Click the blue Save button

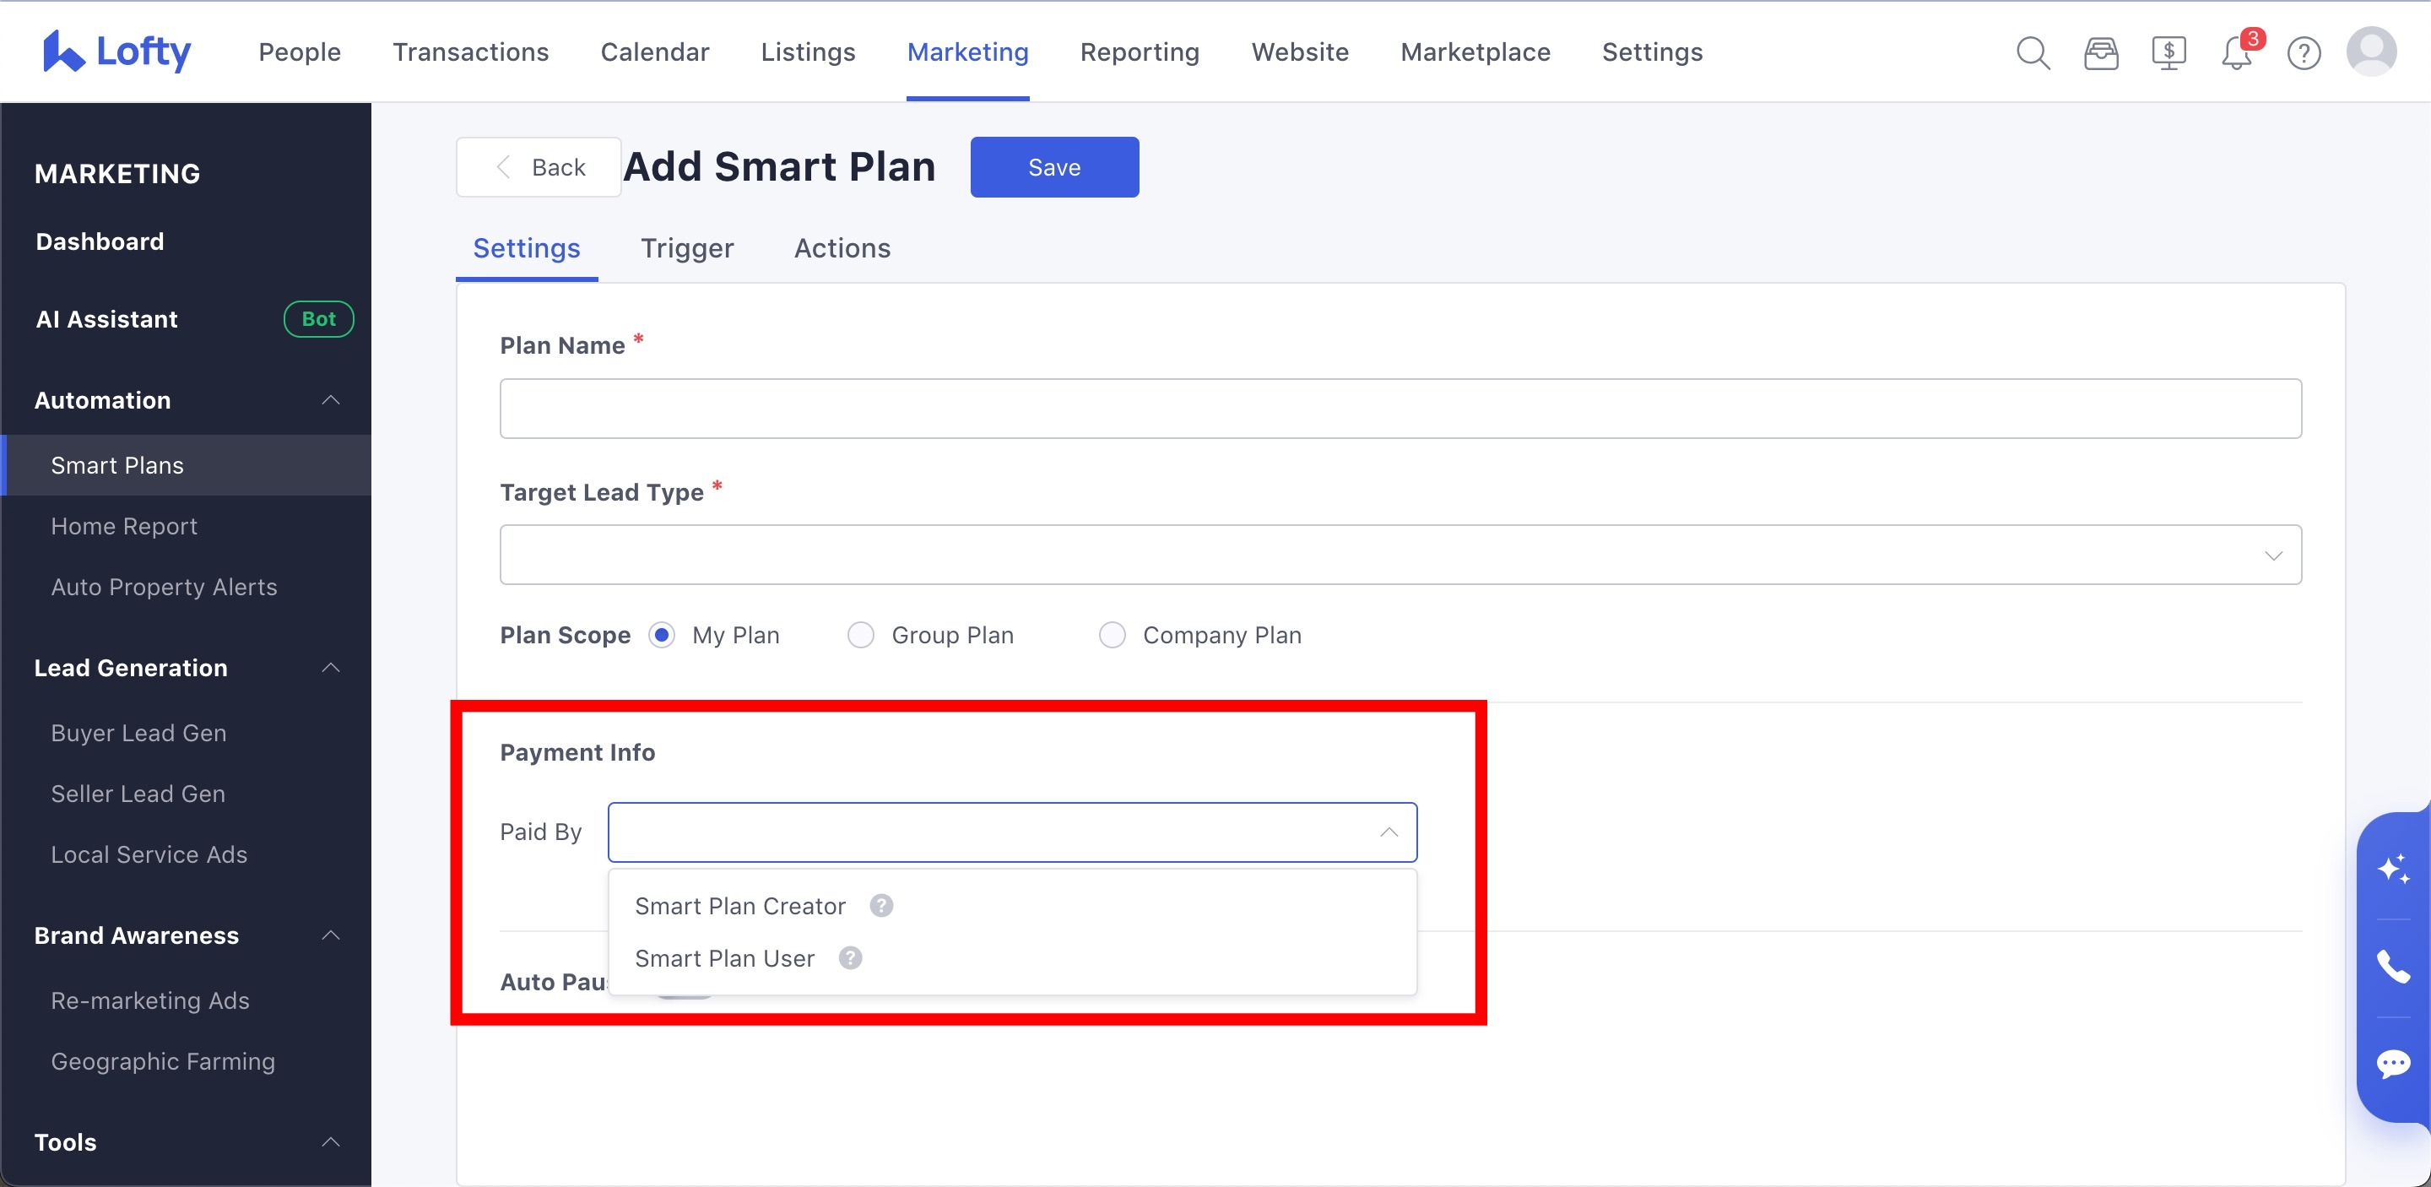(x=1054, y=167)
